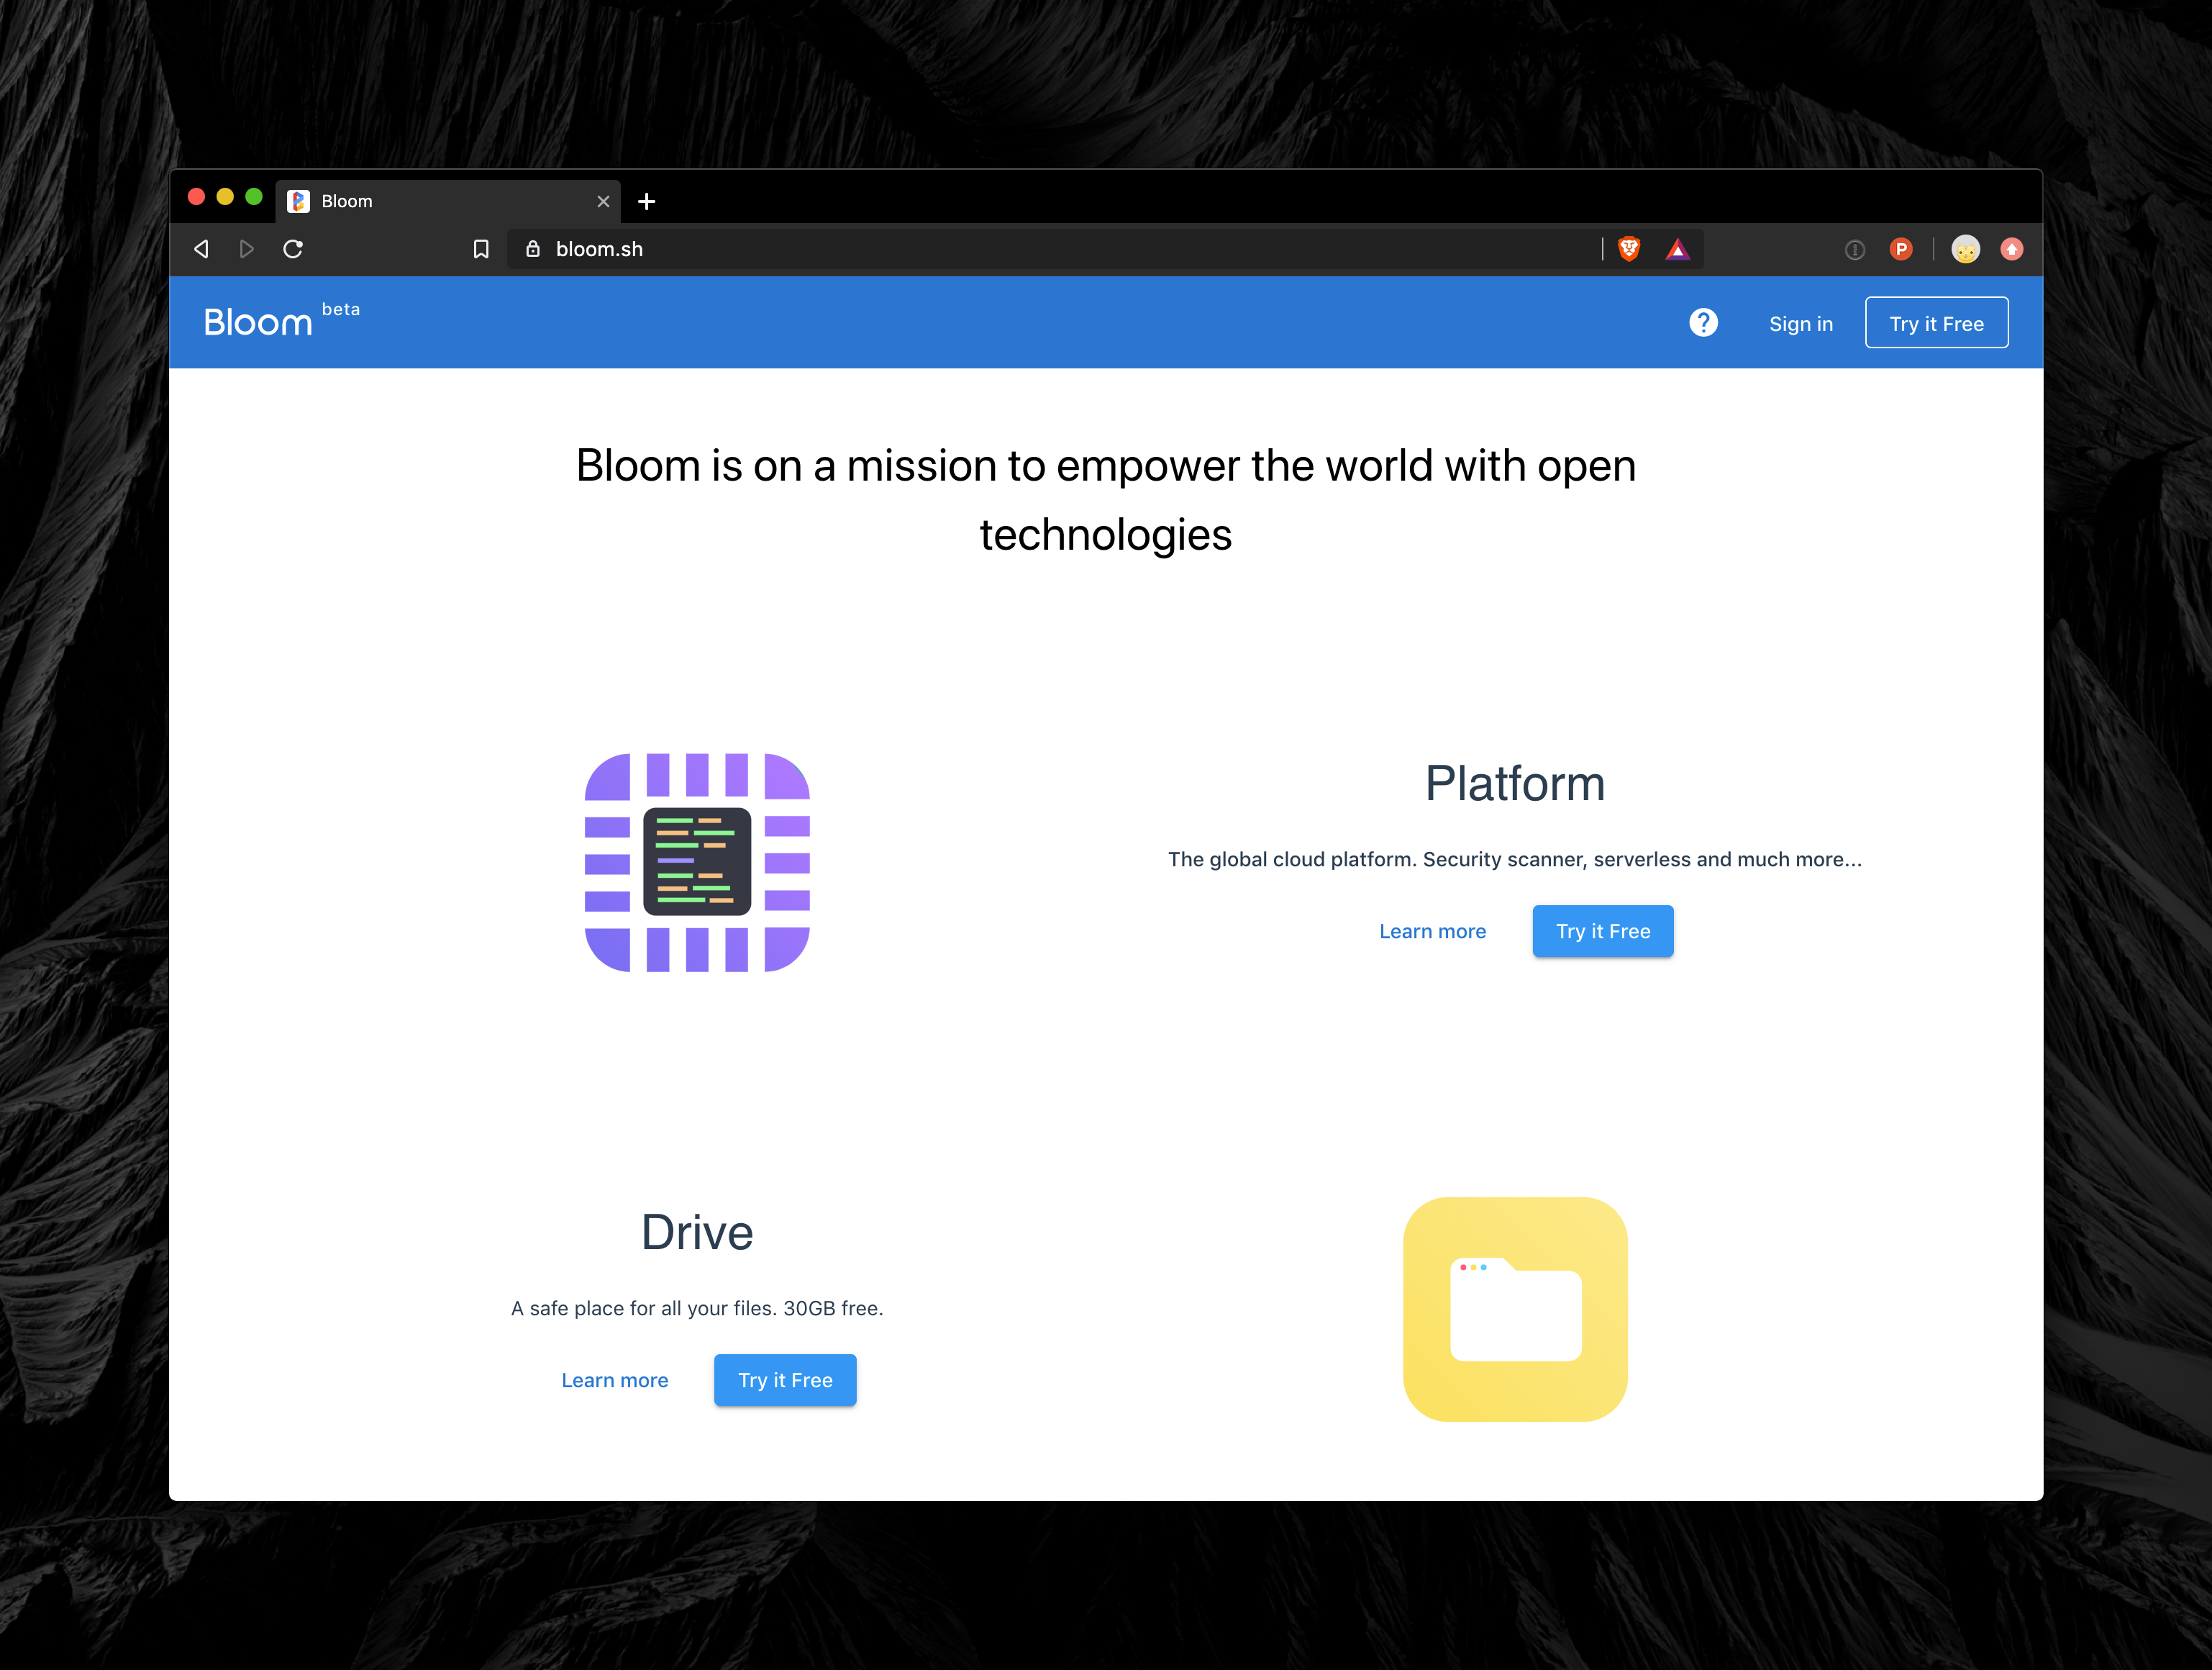Open a new tab with plus button
Image resolution: width=2212 pixels, height=1670 pixels.
[647, 202]
